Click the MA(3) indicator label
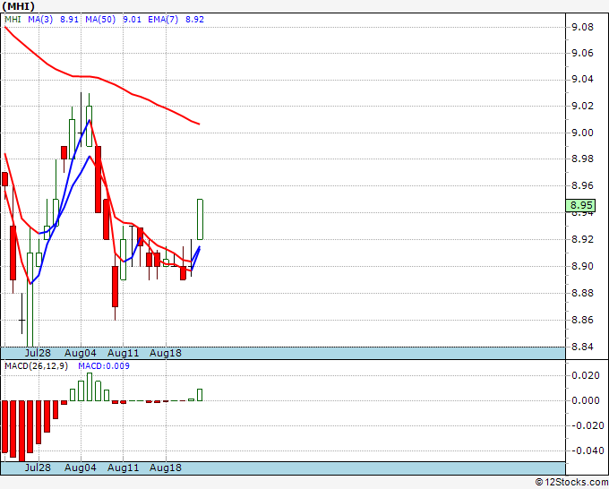The width and height of the screenshot is (609, 489). (40, 20)
